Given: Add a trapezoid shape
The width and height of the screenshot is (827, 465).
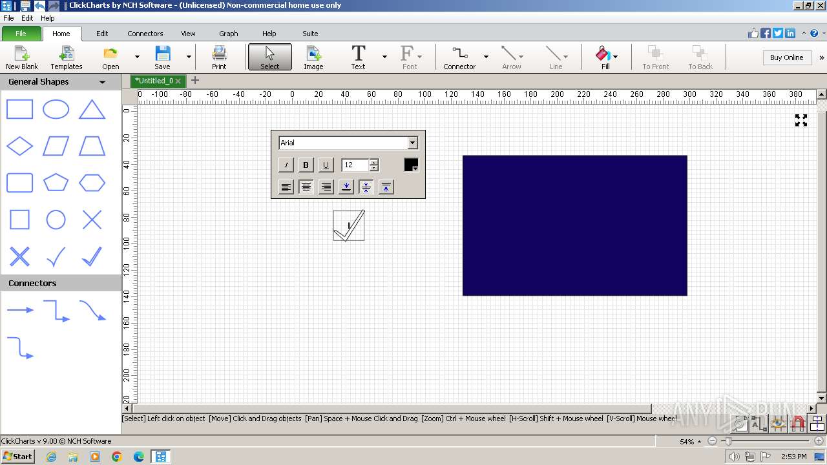Looking at the screenshot, I should click(92, 146).
